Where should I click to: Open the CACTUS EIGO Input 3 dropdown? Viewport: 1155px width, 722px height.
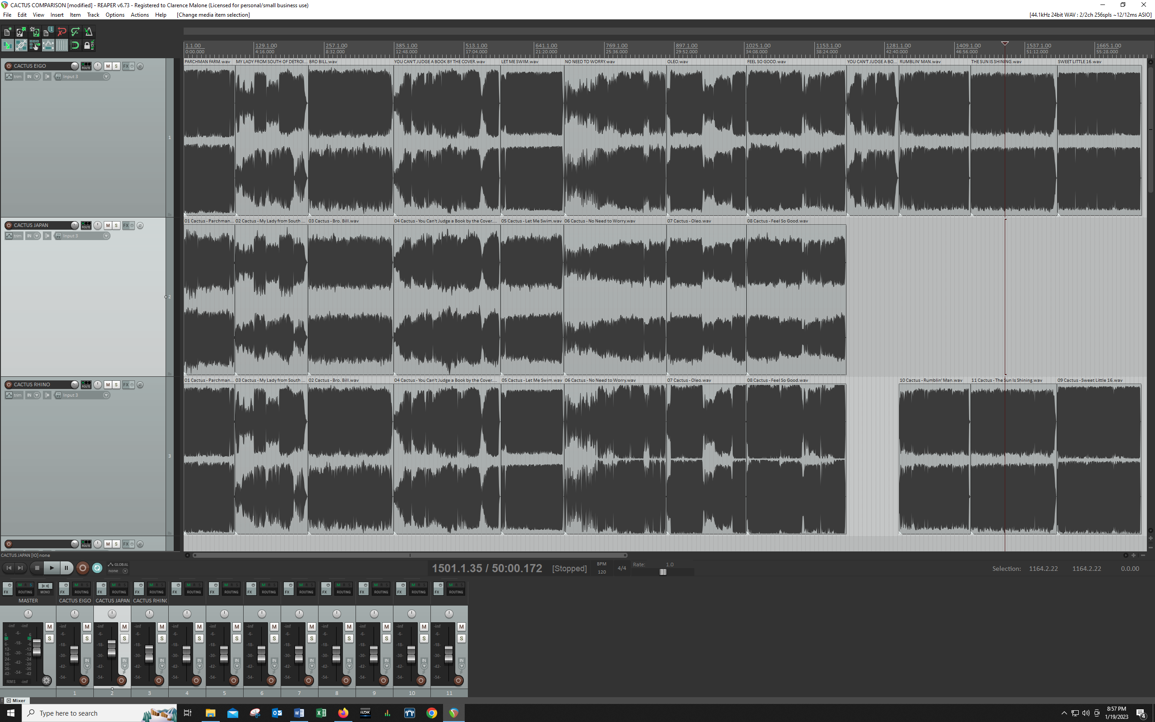(106, 76)
